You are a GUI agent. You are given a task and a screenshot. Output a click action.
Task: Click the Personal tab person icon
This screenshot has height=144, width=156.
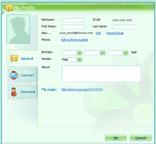(14, 92)
